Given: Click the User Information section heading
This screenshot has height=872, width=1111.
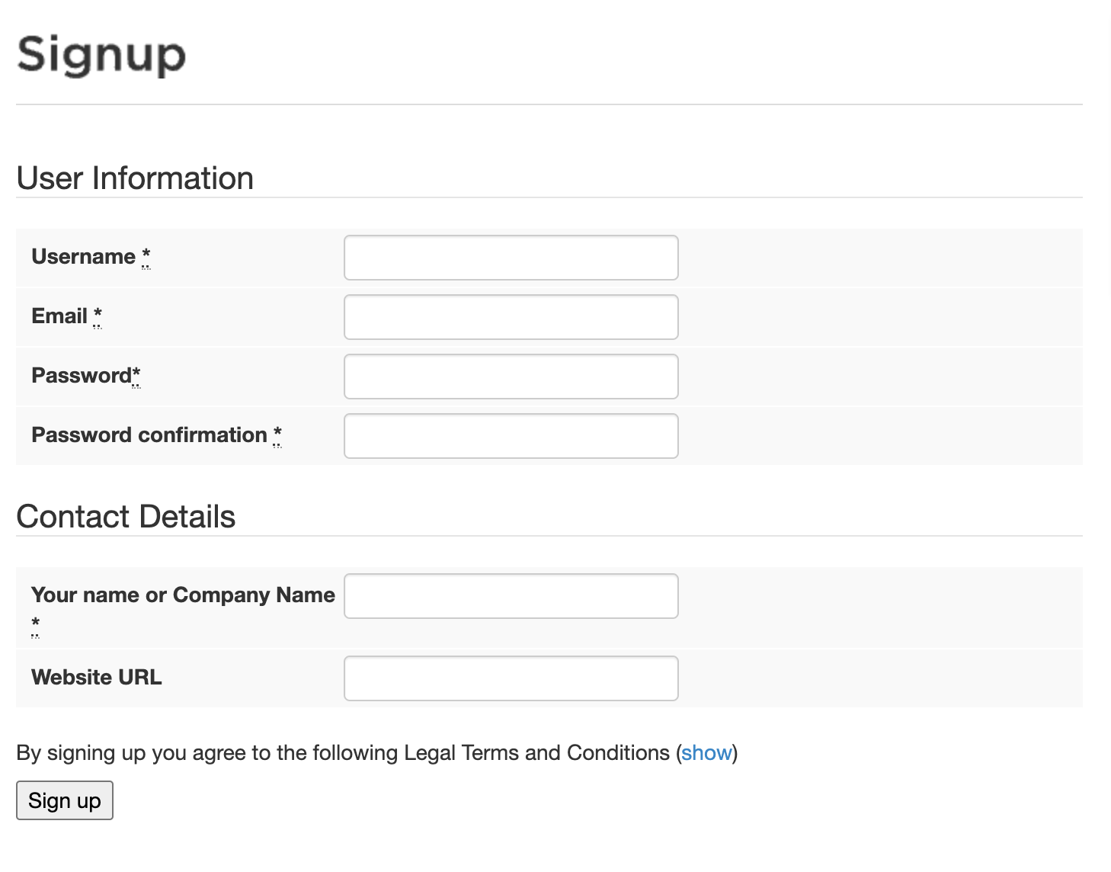Looking at the screenshot, I should [135, 178].
